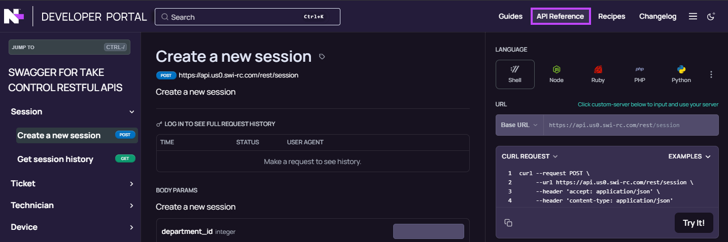Click the tag icon beside page title
728x242 pixels.
tap(322, 57)
